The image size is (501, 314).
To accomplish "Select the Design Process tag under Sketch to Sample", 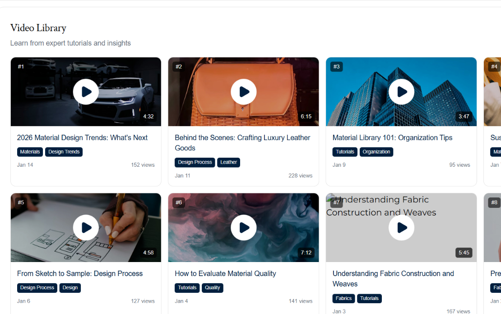I will pyautogui.click(x=37, y=288).
